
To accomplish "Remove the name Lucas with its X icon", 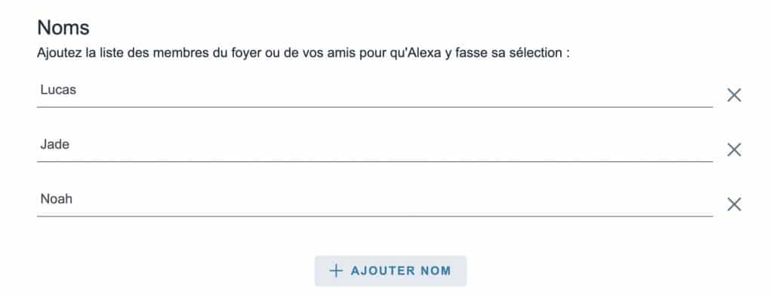I will pos(734,95).
